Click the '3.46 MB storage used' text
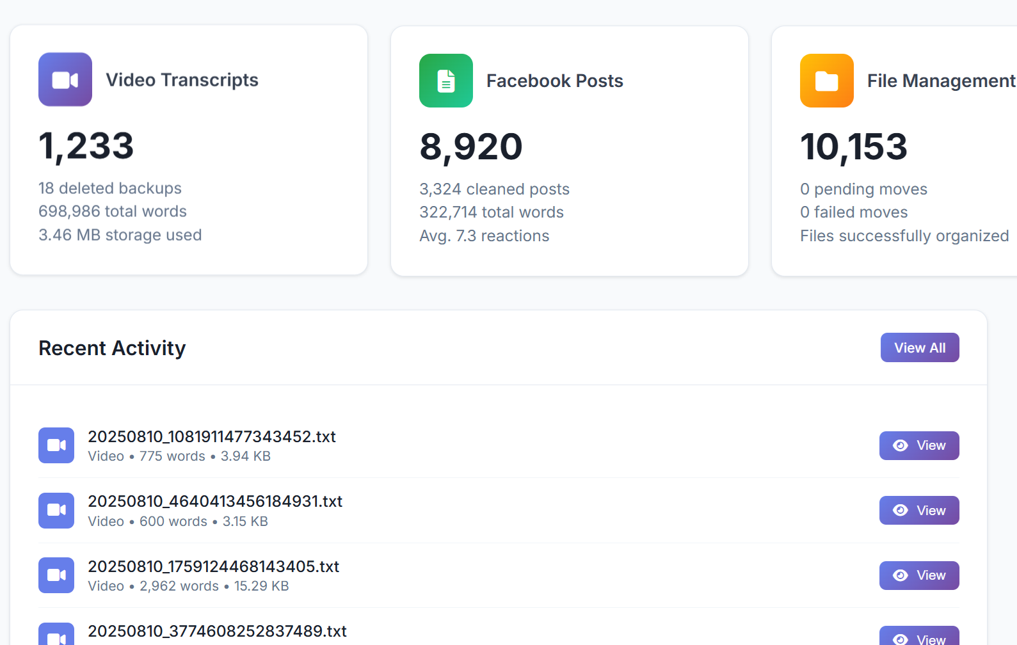Image resolution: width=1017 pixels, height=645 pixels. click(x=120, y=235)
